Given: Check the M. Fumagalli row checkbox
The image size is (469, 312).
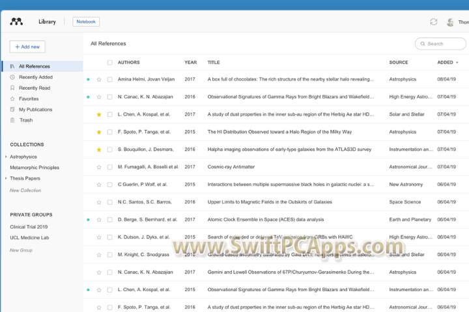Looking at the screenshot, I should [x=110, y=167].
